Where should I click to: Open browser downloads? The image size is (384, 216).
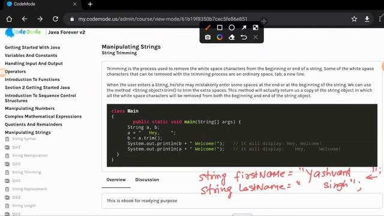click(367, 19)
